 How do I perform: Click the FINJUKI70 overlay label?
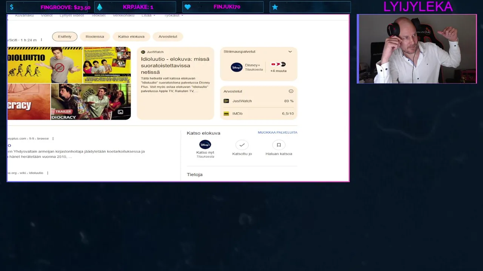point(227,7)
